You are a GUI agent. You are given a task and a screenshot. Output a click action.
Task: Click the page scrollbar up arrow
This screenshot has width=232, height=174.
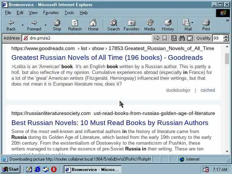coord(227,47)
